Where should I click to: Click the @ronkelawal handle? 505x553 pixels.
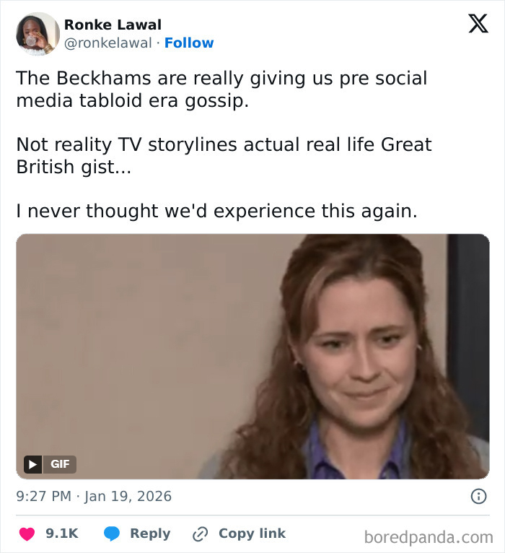click(108, 43)
